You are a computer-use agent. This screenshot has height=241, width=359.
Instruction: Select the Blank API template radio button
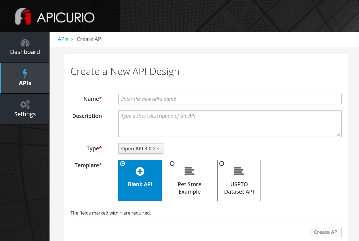122,163
